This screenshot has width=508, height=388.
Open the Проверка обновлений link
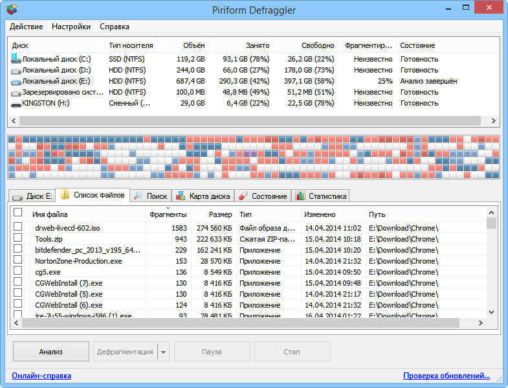pos(447,376)
